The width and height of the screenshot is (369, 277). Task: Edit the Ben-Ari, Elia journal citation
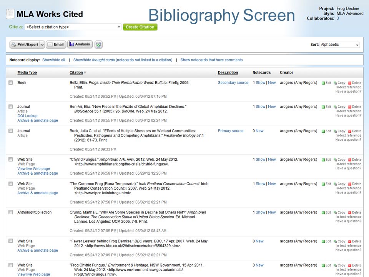pyautogui.click(x=326, y=107)
